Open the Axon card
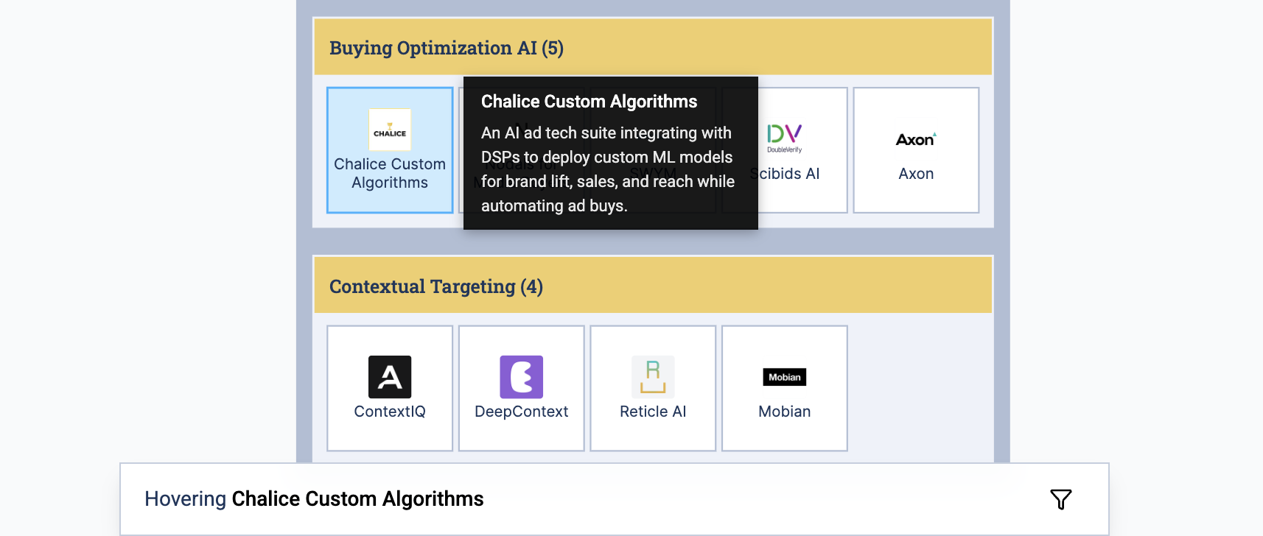Screen dimensions: 1263x536 click(916, 150)
